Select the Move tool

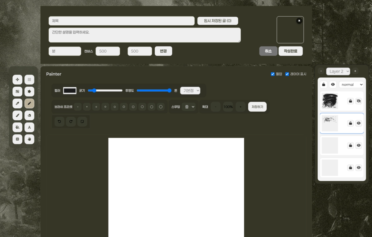coord(17,80)
